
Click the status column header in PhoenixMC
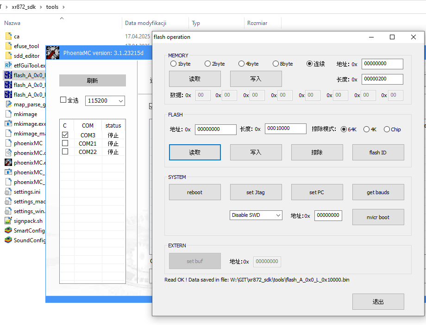tap(113, 126)
